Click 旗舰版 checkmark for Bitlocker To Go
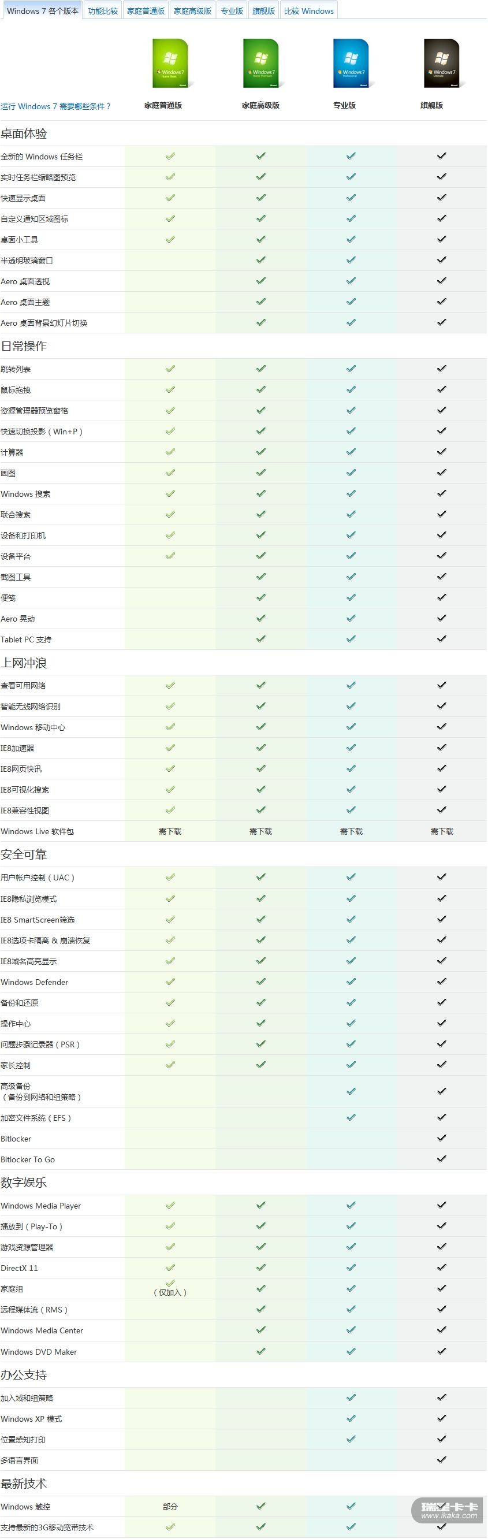The height and width of the screenshot is (1539, 488). pyautogui.click(x=441, y=1158)
